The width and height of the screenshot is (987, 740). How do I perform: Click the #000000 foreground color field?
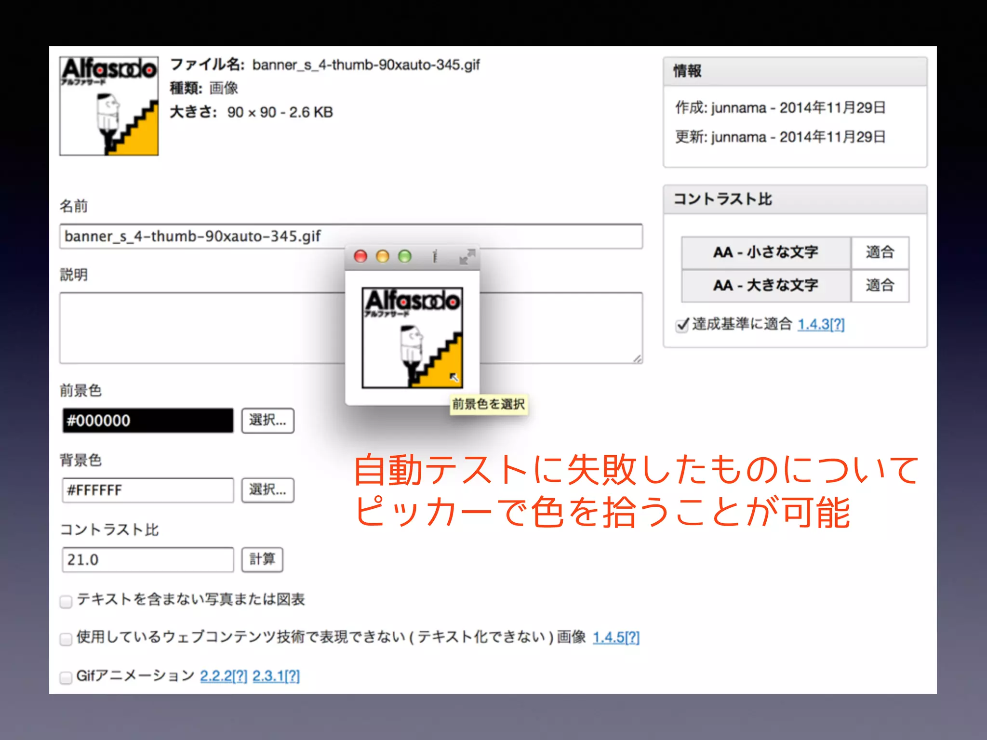(x=148, y=421)
